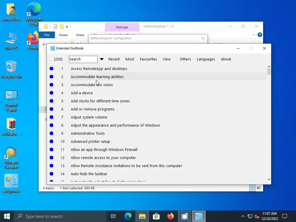Select the Amy Rose user folder icon
The image size is (296, 222).
coord(11,12)
